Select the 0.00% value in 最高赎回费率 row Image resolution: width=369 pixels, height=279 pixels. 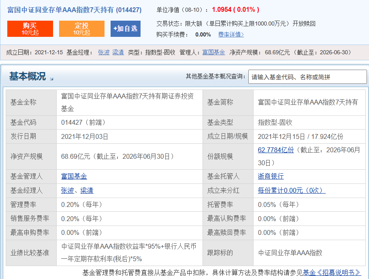click(x=267, y=232)
